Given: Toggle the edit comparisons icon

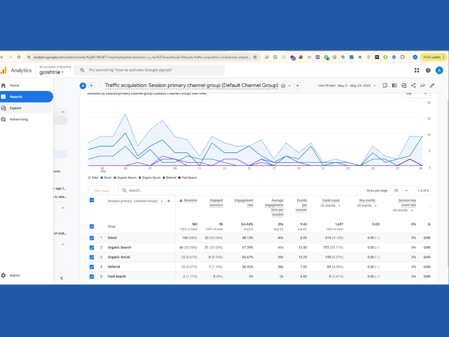Looking at the screenshot, I should tap(394, 85).
